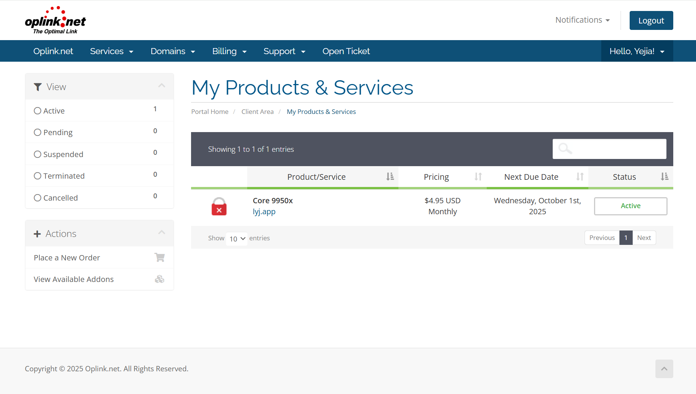Select the Cancelled filter radio
The image size is (696, 394).
click(x=38, y=198)
